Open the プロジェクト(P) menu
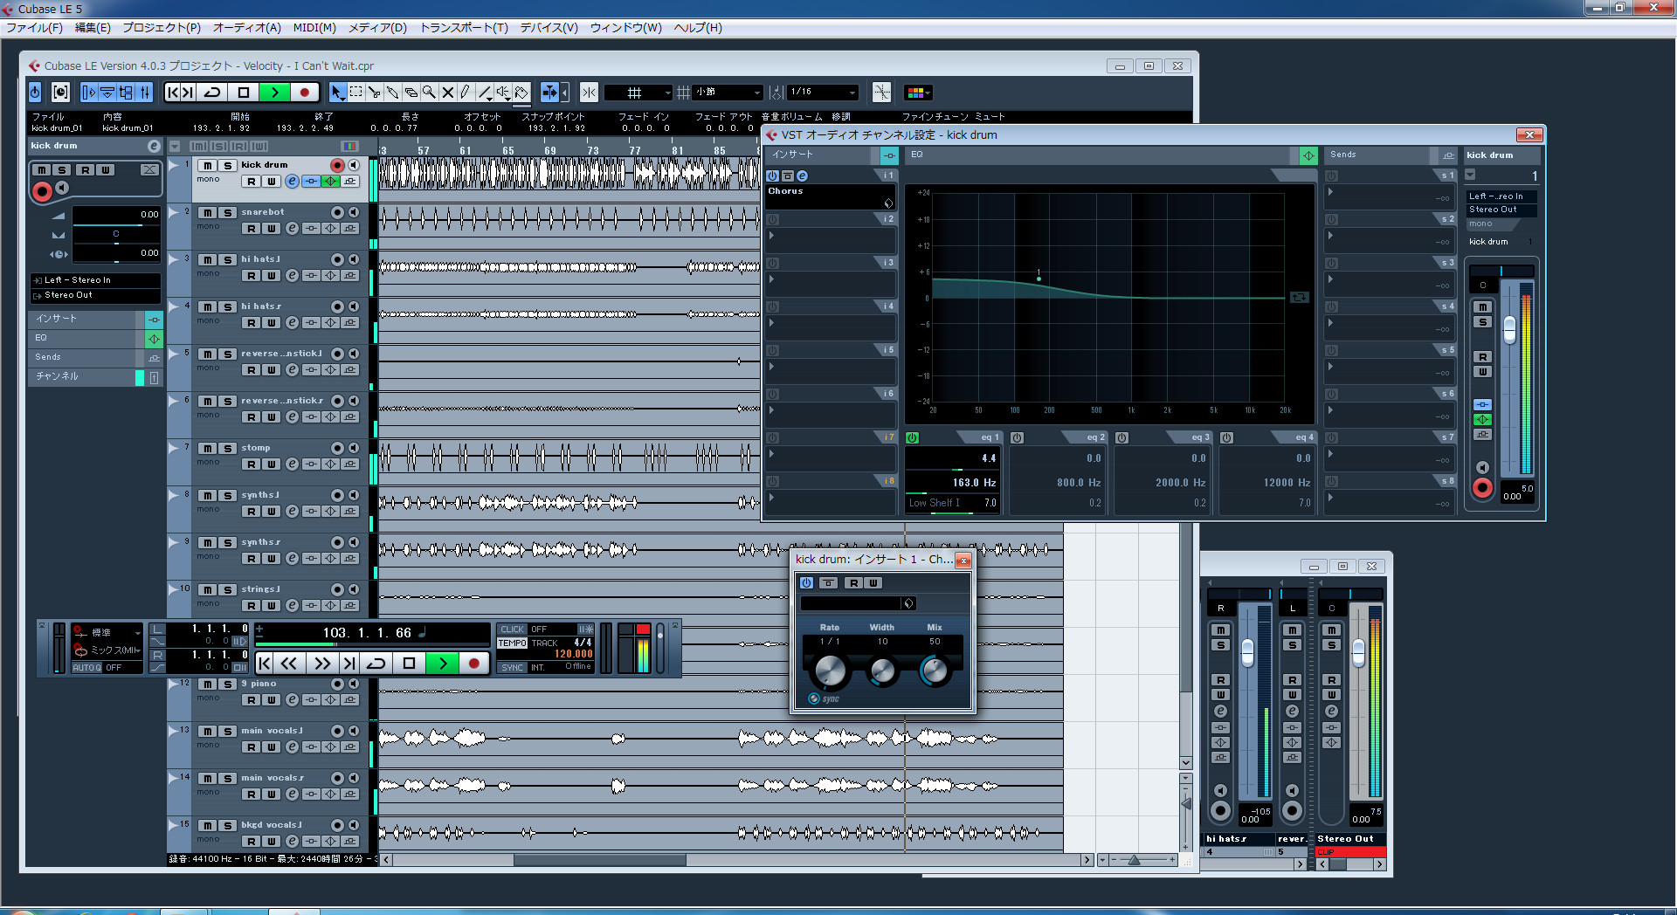 pos(162,28)
